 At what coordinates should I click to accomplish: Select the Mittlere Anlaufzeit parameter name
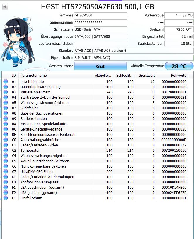(35, 92)
